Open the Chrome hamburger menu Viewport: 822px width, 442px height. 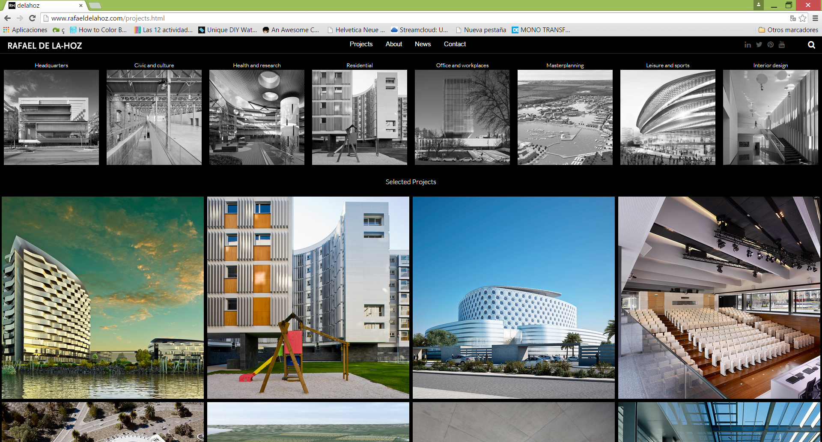[815, 18]
